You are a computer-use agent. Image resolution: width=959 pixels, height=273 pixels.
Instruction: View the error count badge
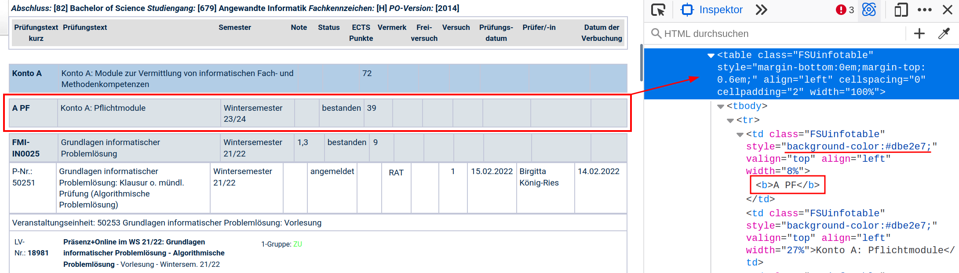coord(845,10)
